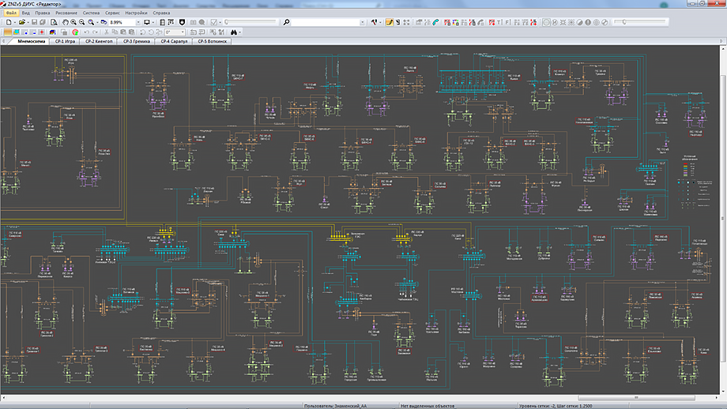Click the binoculars Find icon
The width and height of the screenshot is (727, 409).
pos(235,32)
